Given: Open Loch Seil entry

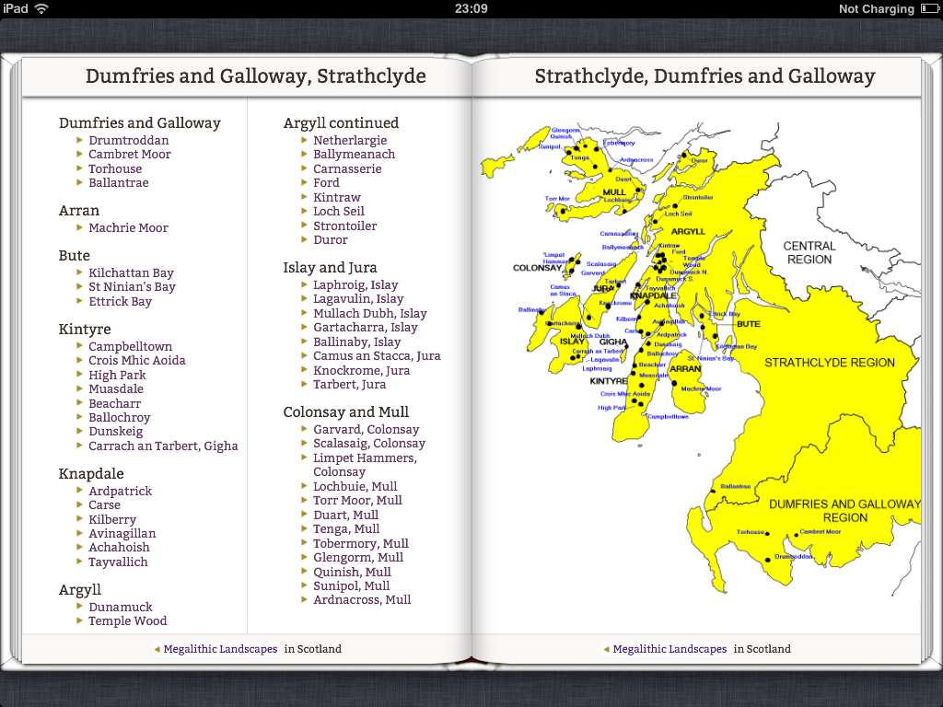Looking at the screenshot, I should point(339,211).
